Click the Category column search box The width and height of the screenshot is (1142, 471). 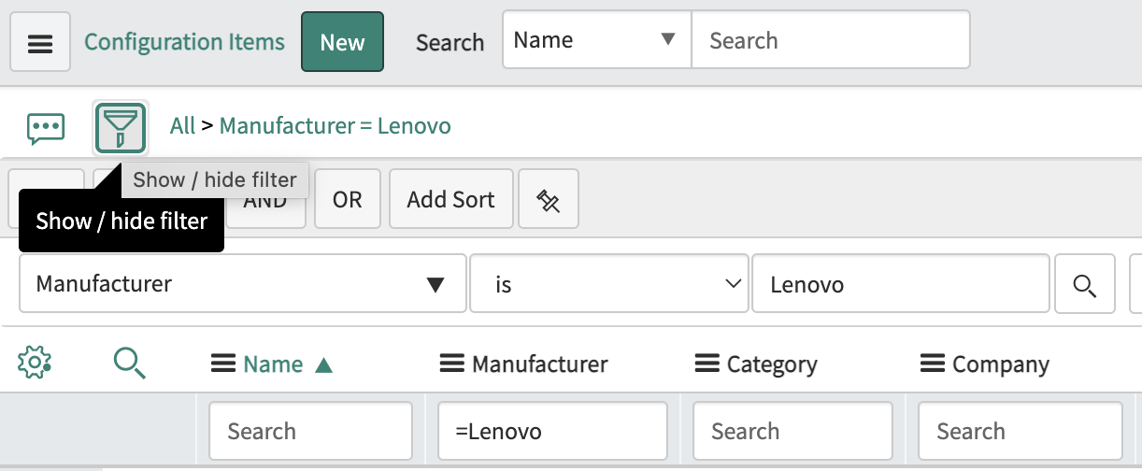click(794, 431)
